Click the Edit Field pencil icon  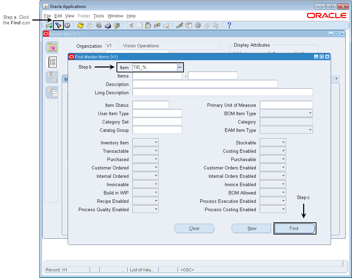[180, 25]
